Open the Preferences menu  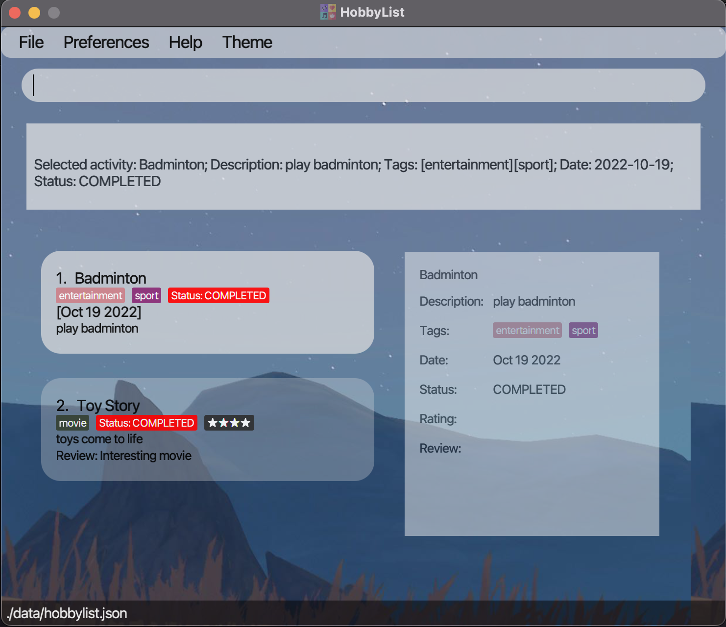click(106, 43)
